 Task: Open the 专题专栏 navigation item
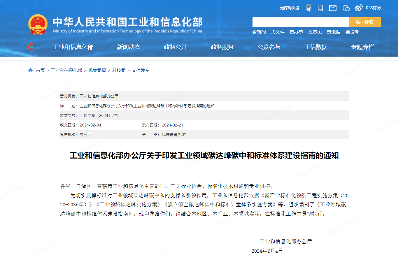pos(362,47)
